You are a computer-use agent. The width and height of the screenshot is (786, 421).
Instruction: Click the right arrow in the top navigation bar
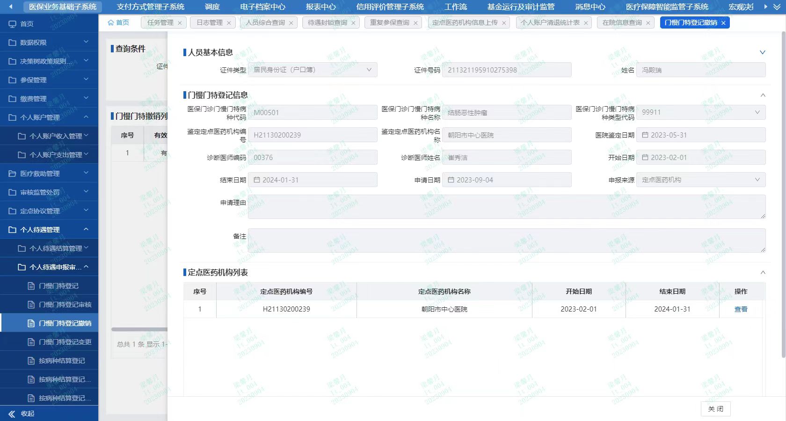(765, 7)
